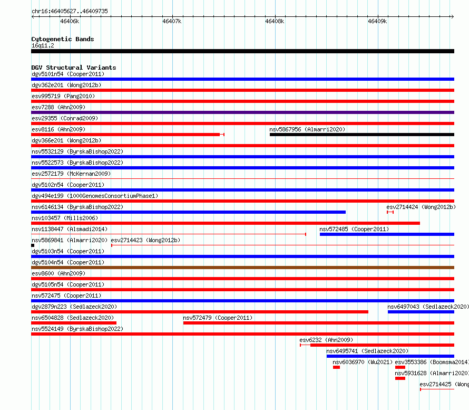The width and height of the screenshot is (469, 410).
Task: Click the small black nsv5869841 square marker
Action: pos(33,245)
